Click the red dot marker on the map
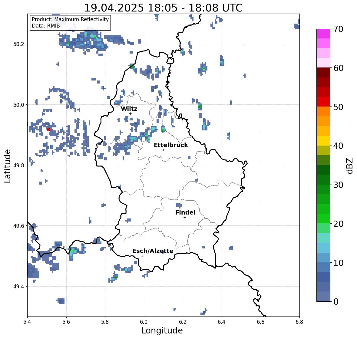Viewport: 357px width, 338px height. 48,130
